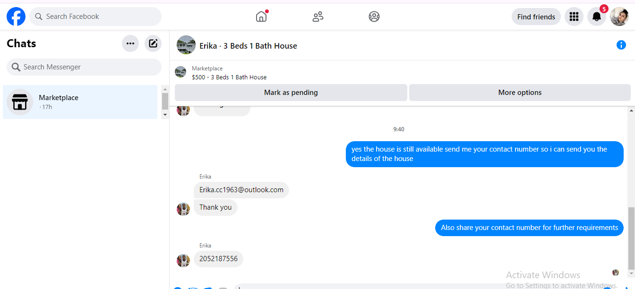Go to the Home feed icon
Screen dimensions: 635x289
(261, 17)
